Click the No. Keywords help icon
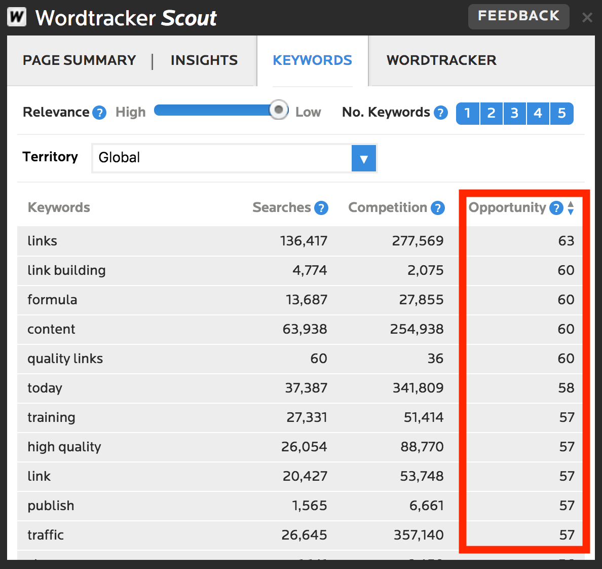 tap(440, 113)
